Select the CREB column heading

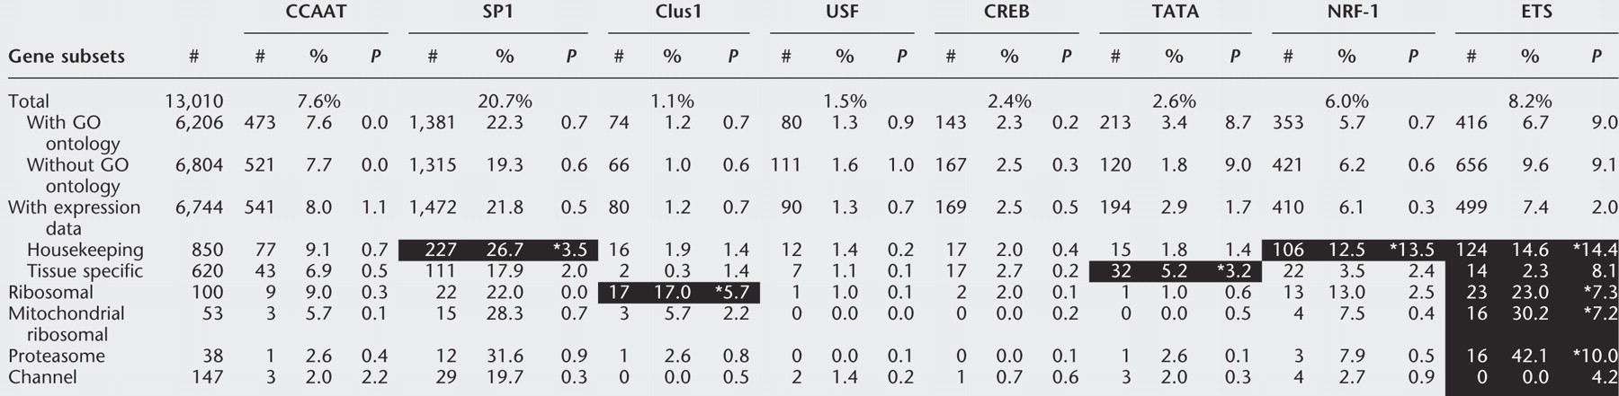point(1006,13)
